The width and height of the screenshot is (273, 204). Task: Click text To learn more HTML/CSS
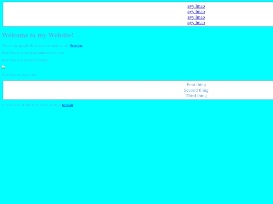pyautogui.click(x=20, y=105)
